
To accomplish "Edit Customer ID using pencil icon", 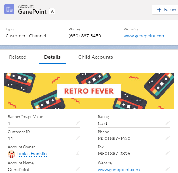I will pos(78,138).
